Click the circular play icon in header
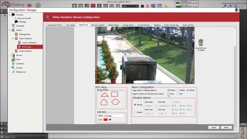Screen dimensions: 247x139 click(38, 5)
